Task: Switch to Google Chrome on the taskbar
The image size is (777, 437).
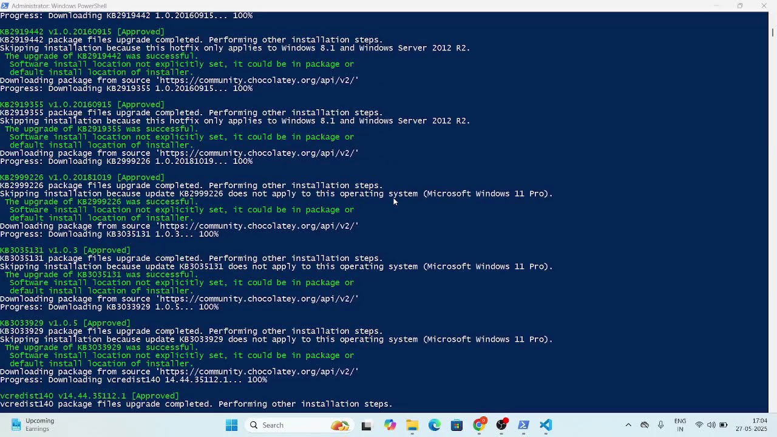Action: click(x=479, y=425)
